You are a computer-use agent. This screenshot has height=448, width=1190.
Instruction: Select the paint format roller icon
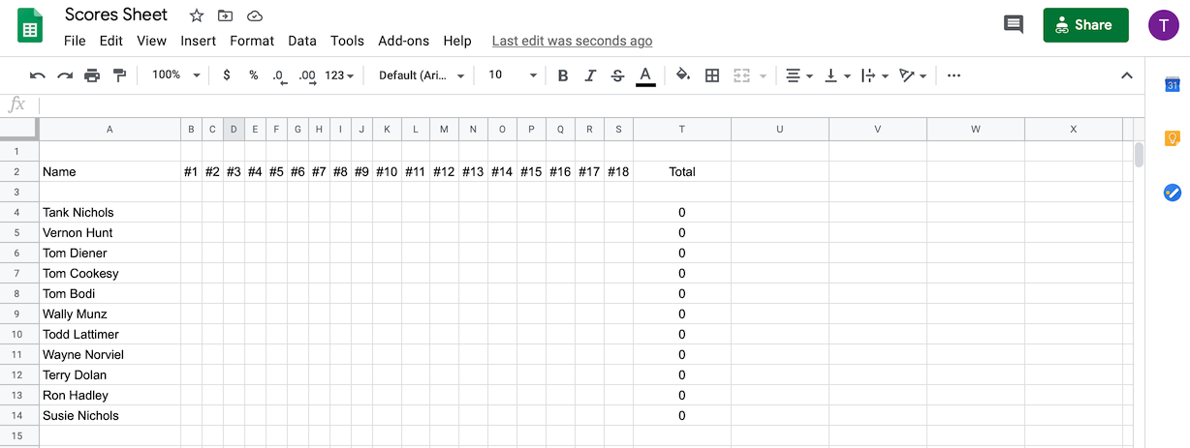tap(119, 75)
